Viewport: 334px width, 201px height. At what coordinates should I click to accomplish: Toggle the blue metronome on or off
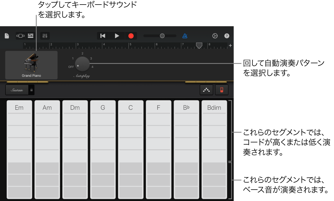point(185,36)
